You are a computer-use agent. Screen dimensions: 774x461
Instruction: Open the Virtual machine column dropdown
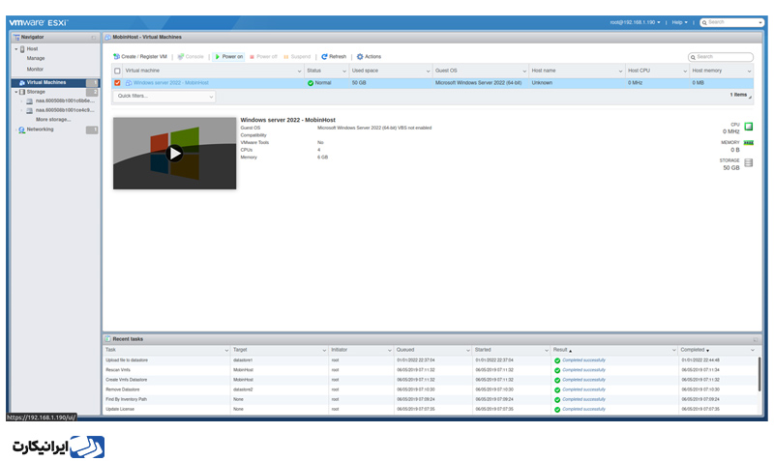[x=299, y=72]
